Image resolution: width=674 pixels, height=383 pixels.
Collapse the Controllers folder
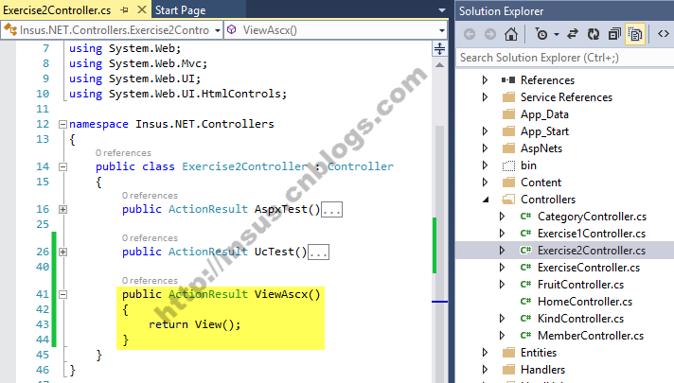(486, 200)
